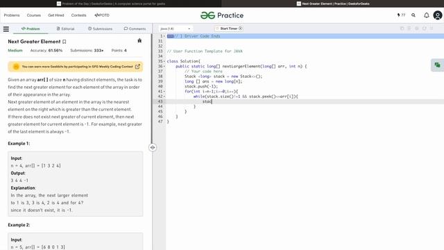Switch to the Editorial tab
This screenshot has width=444, height=250.
pyautogui.click(x=65, y=28)
